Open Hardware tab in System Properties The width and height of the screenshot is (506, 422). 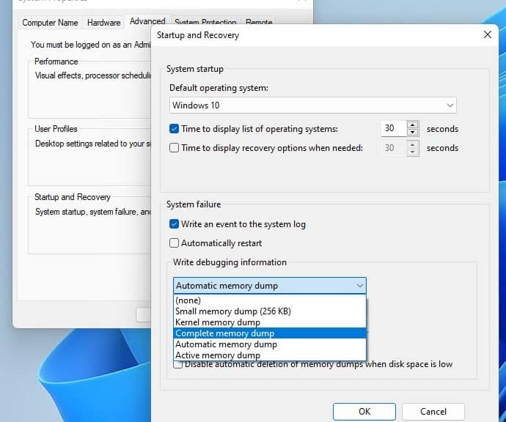pyautogui.click(x=103, y=23)
